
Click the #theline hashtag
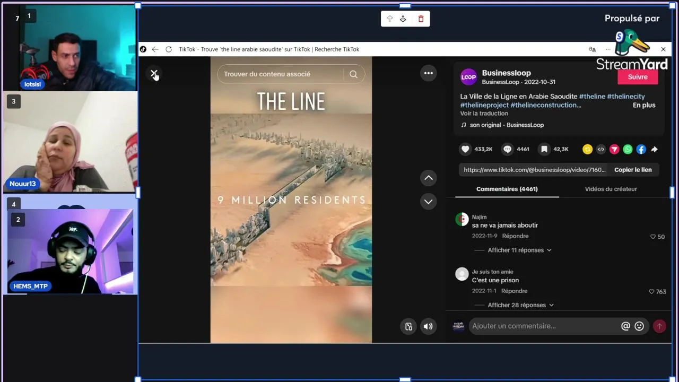click(x=592, y=97)
